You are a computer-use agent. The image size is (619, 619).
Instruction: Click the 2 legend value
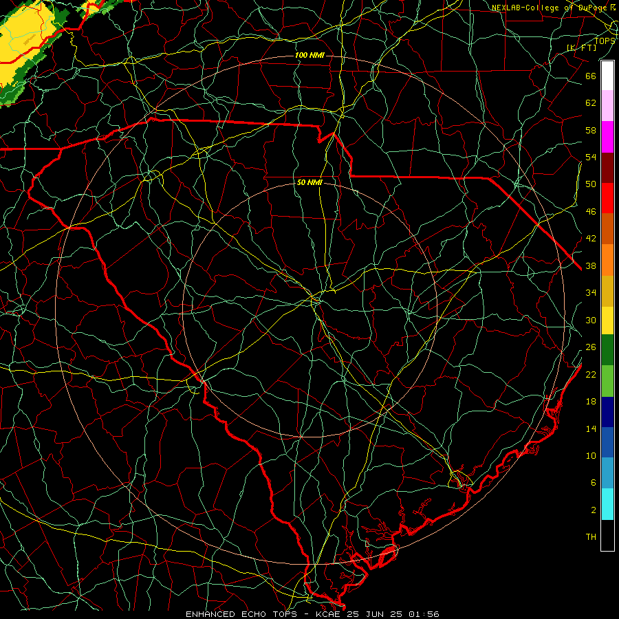coord(594,510)
